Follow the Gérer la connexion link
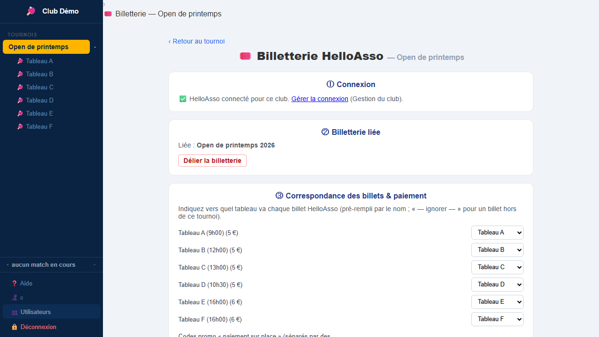599x337 pixels. tap(320, 99)
